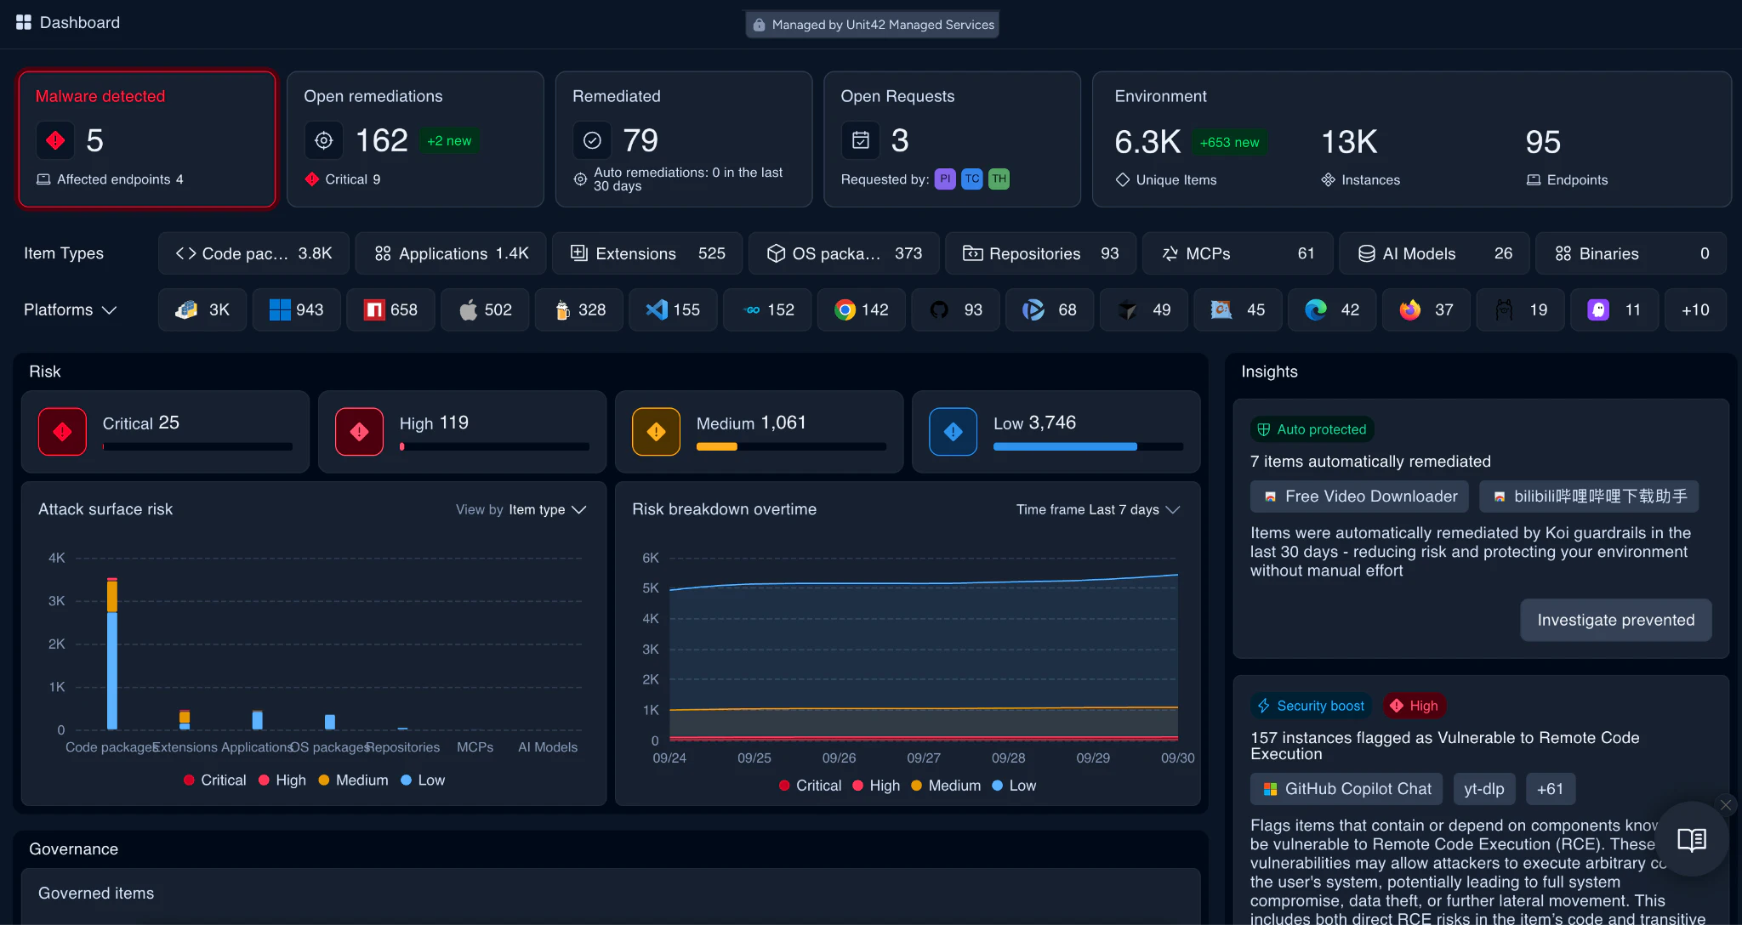Expand the +10 more platforms chip
Viewport: 1742px width, 925px height.
[1695, 309]
